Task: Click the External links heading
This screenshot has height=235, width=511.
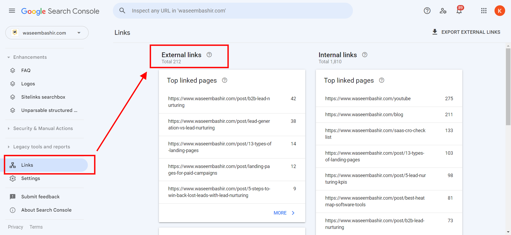Action: (182, 55)
